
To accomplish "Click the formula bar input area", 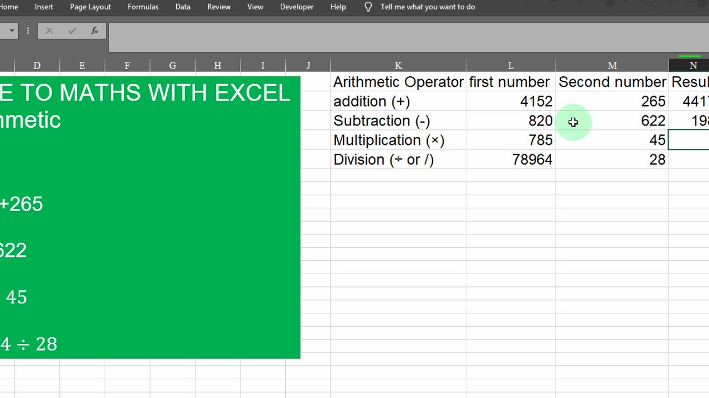I will click(x=409, y=38).
